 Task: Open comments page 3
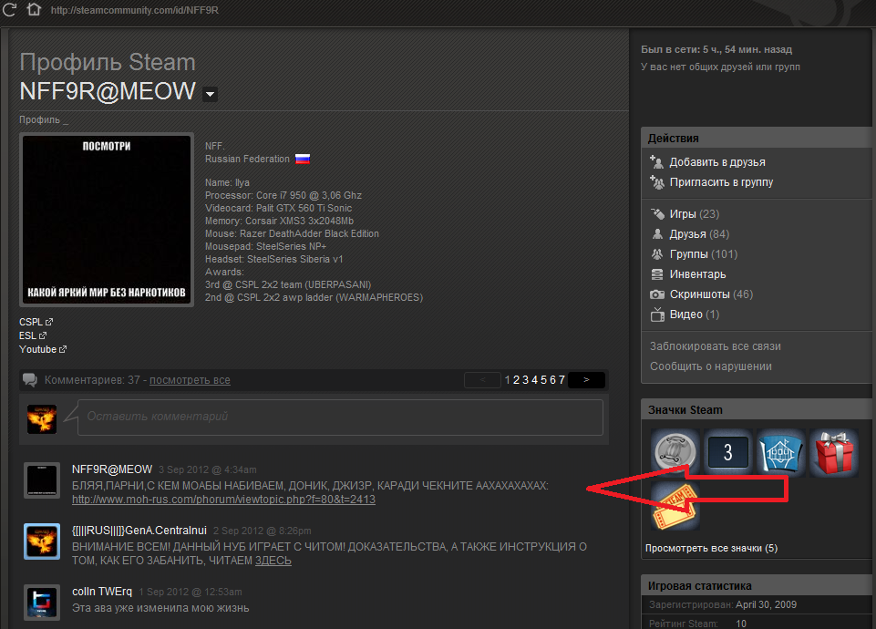(x=526, y=380)
